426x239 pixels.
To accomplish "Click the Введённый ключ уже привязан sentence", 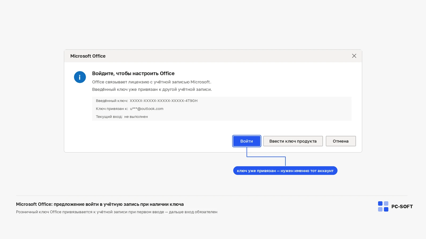I will pyautogui.click(x=152, y=89).
